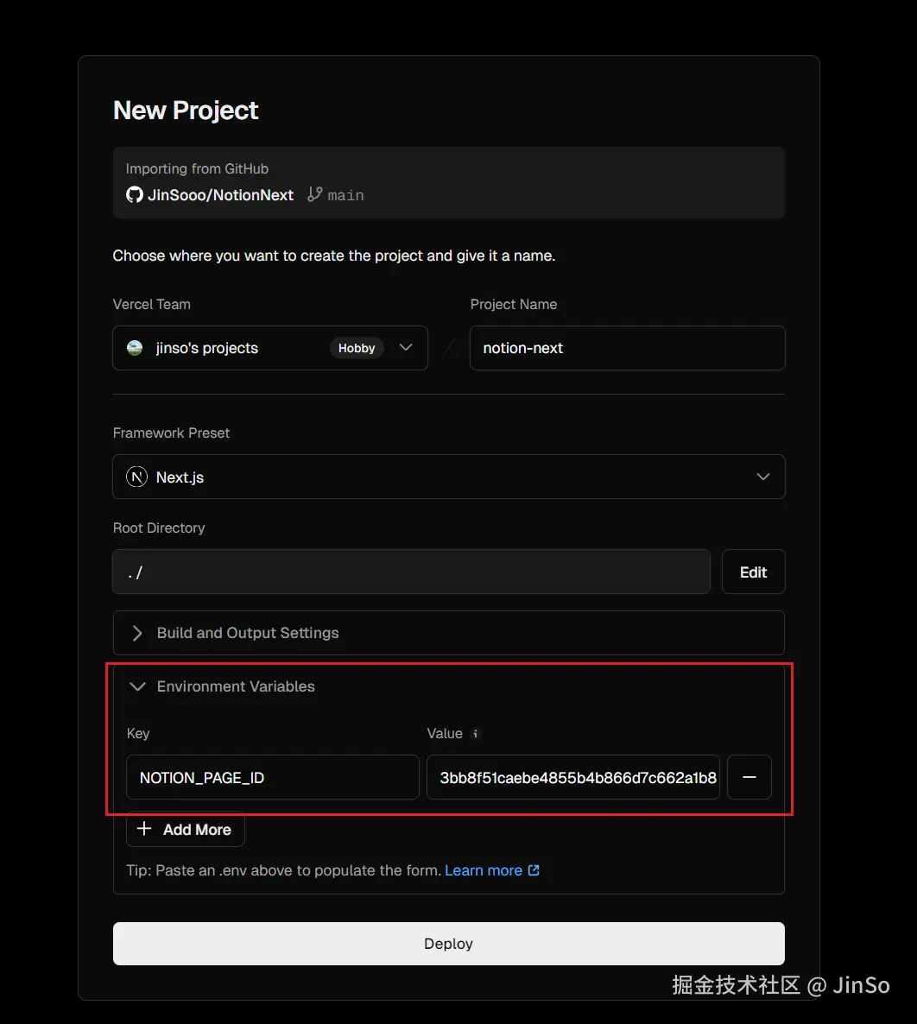Click the Framework Preset label
917x1024 pixels.
[171, 433]
